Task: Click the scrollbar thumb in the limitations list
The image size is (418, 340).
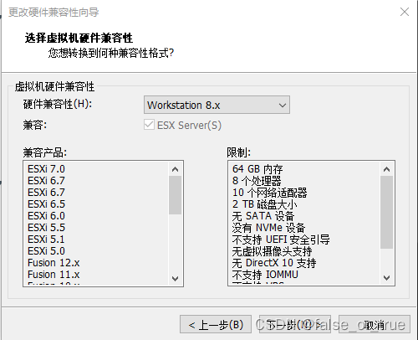Action: pos(386,212)
